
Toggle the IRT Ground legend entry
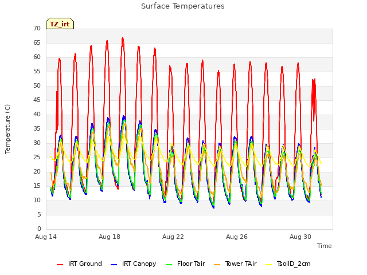[79, 264]
